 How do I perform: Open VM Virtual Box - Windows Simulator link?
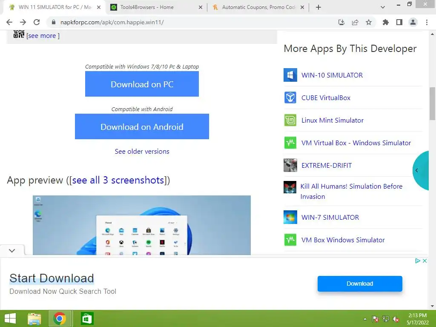[356, 143]
